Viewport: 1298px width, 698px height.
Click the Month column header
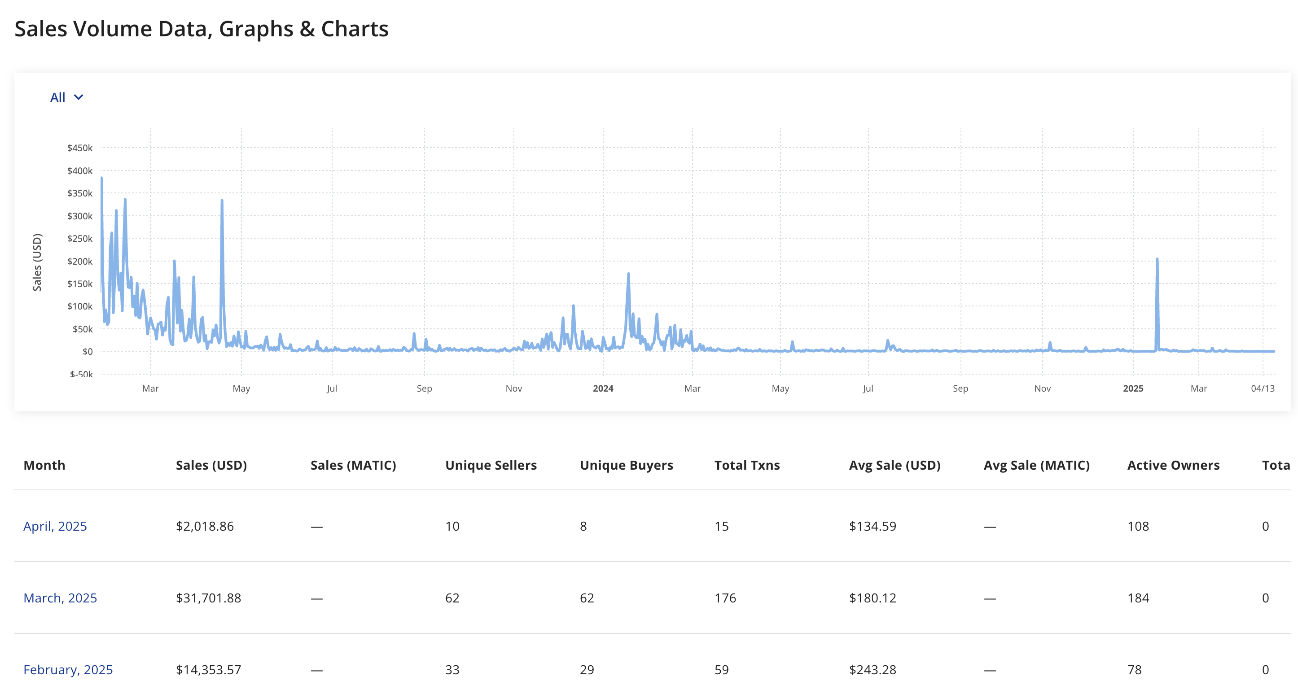tap(44, 465)
